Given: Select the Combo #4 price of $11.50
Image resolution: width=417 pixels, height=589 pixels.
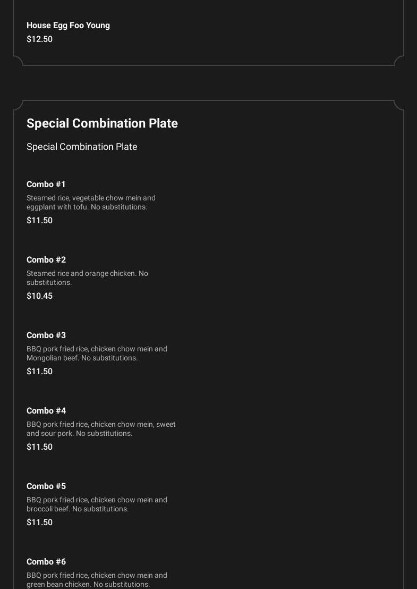Looking at the screenshot, I should tap(39, 447).
